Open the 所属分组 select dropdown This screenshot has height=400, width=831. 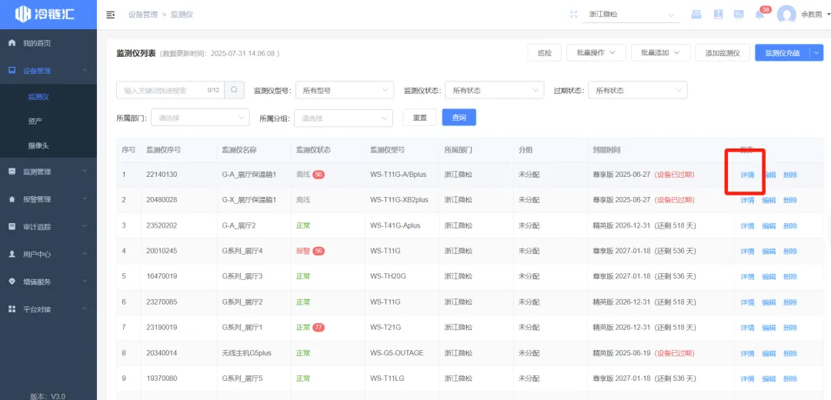[x=343, y=118]
